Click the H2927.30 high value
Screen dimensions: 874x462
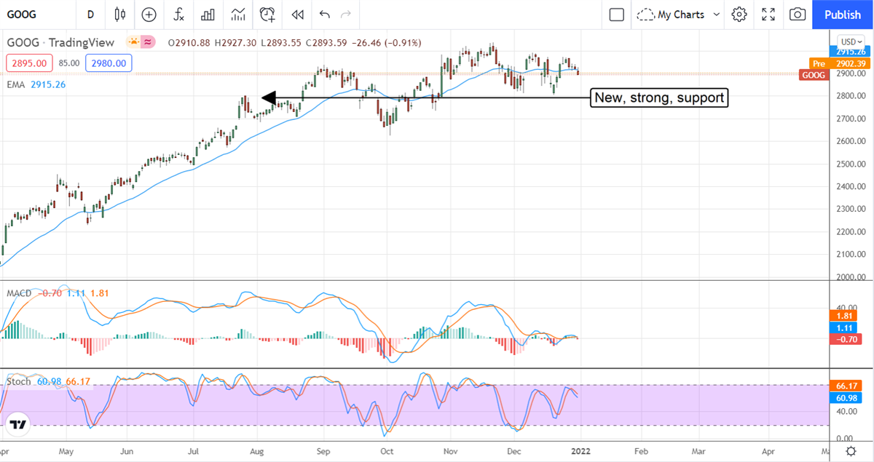click(236, 43)
